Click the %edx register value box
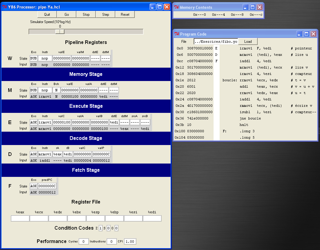320x250 pixels. coord(58,218)
